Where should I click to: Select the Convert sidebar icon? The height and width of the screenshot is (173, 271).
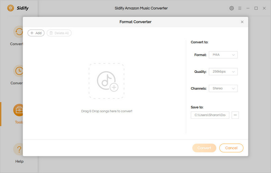(18, 32)
